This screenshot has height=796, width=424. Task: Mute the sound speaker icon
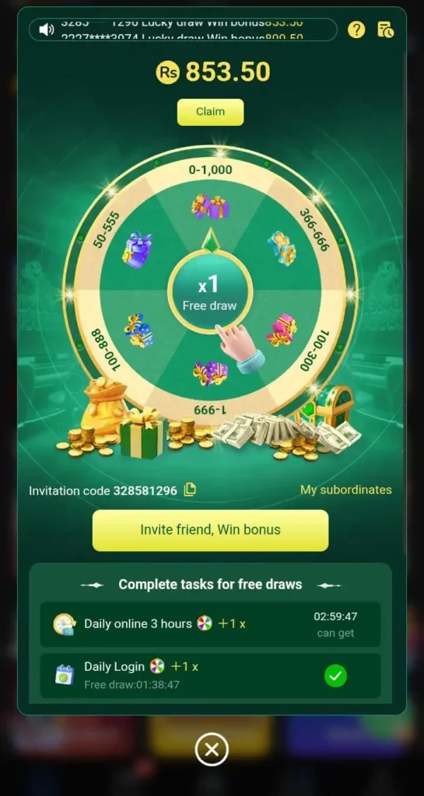(46, 30)
